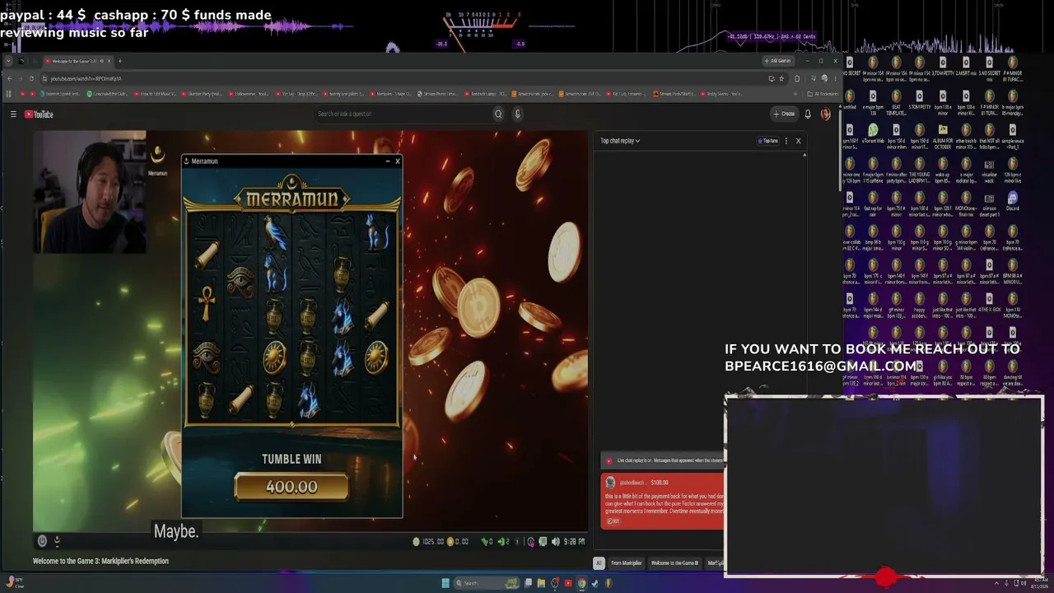
Task: Click the Create button on YouTube
Action: point(784,114)
